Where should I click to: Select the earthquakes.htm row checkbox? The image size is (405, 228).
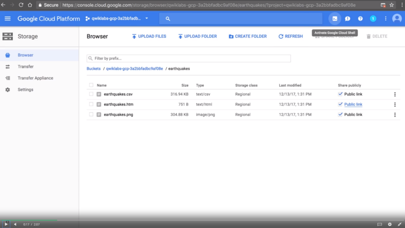[91, 104]
